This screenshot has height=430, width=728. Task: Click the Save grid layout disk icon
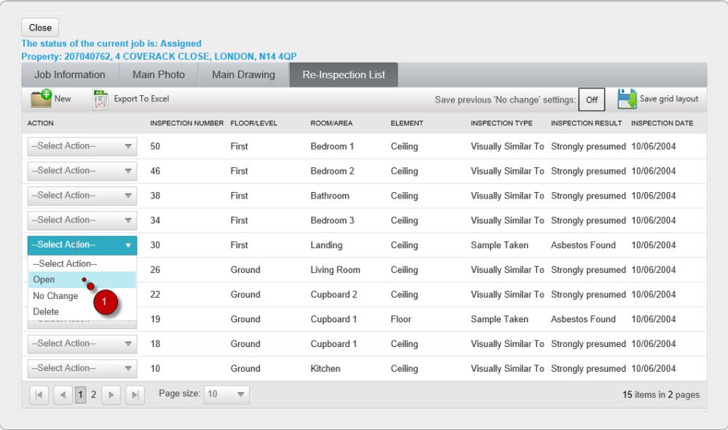(627, 99)
